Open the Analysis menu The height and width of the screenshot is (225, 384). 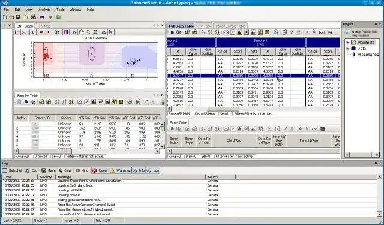pos(44,10)
